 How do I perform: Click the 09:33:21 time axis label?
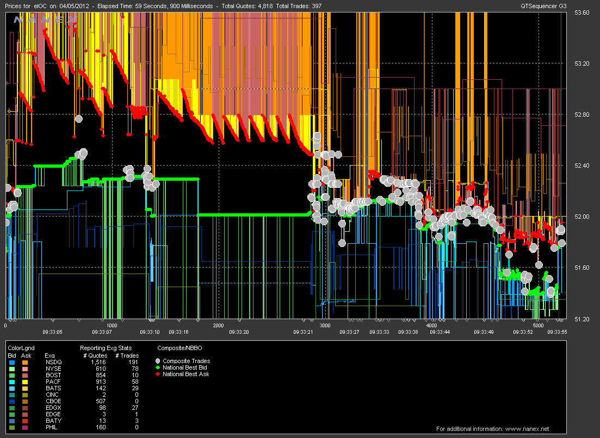coord(304,332)
